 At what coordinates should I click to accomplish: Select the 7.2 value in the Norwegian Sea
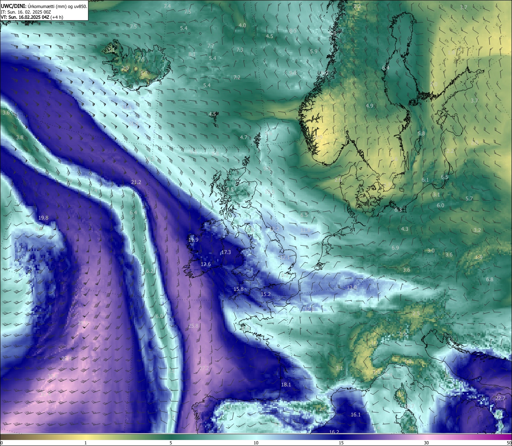[x=237, y=78]
